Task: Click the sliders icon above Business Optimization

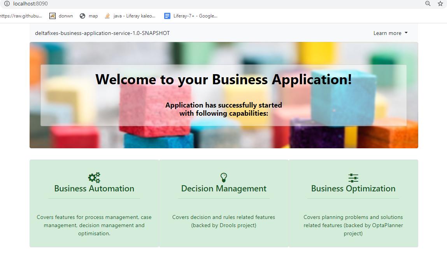Action: coord(353,178)
